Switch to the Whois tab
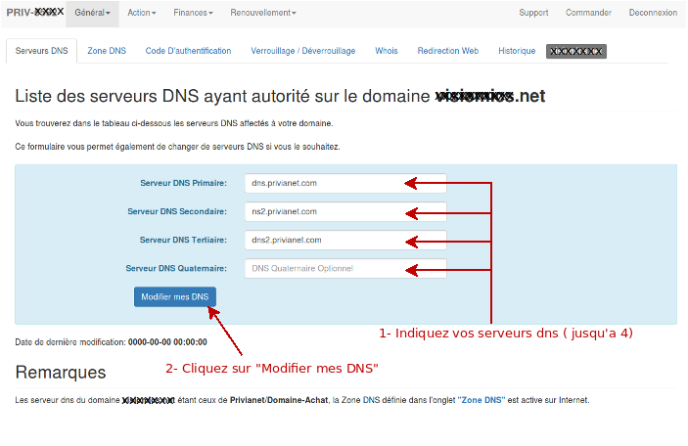688x446 pixels. [387, 51]
